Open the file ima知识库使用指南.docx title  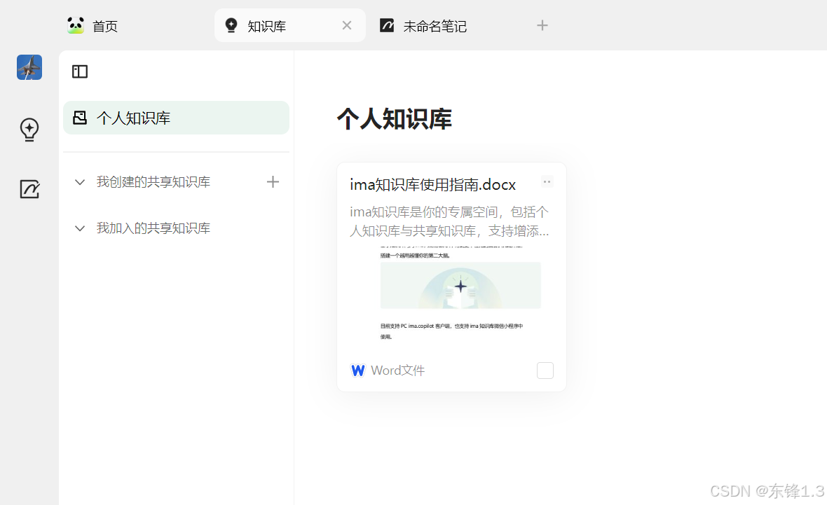[432, 184]
